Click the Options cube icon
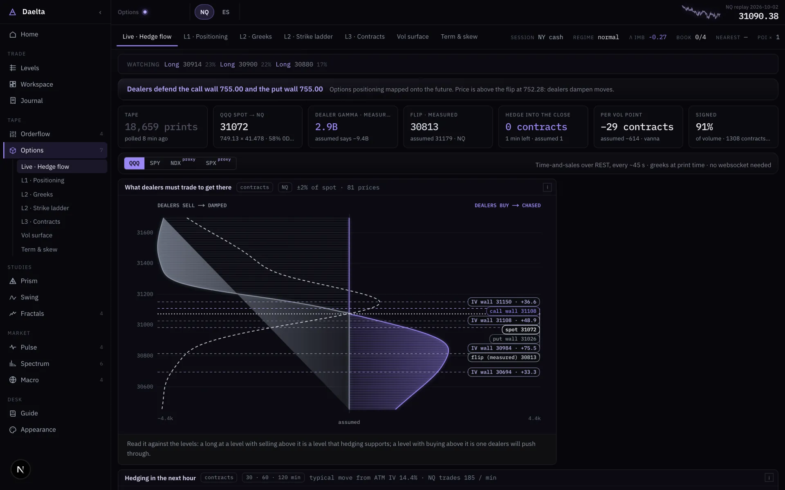 [13, 150]
